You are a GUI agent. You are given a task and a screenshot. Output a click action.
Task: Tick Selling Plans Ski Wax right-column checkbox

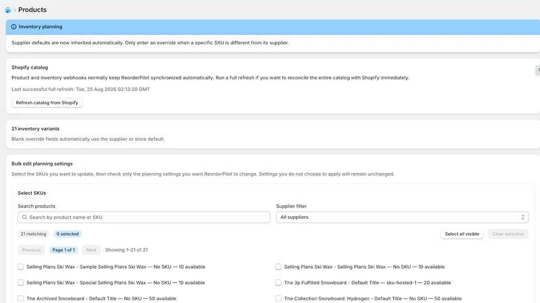(x=278, y=267)
